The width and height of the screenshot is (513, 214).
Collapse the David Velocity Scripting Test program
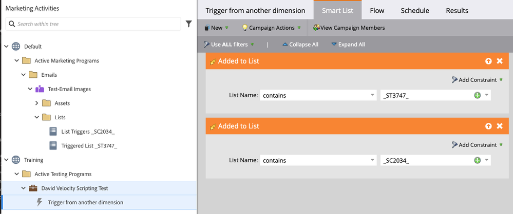pos(23,188)
